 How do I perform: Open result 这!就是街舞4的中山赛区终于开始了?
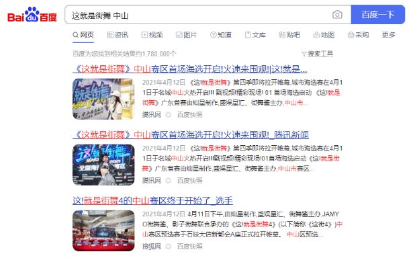point(152,201)
